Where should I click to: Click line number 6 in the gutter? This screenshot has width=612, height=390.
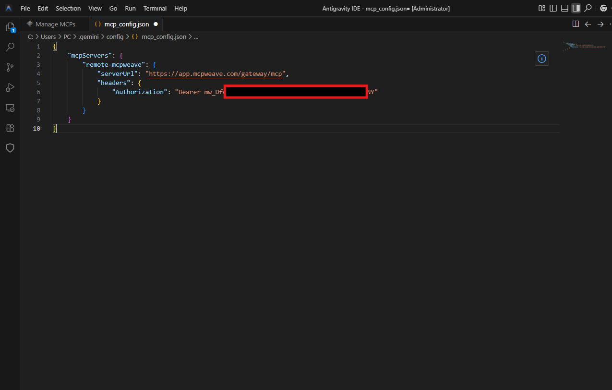[x=38, y=92]
